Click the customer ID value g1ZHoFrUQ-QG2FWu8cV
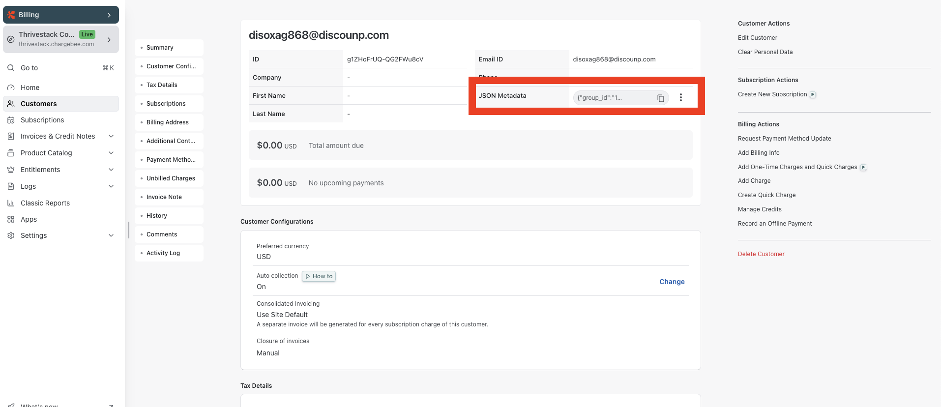941x407 pixels. (385, 59)
